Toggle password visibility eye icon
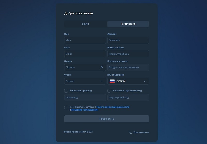This screenshot has width=207, height=144. (102, 67)
